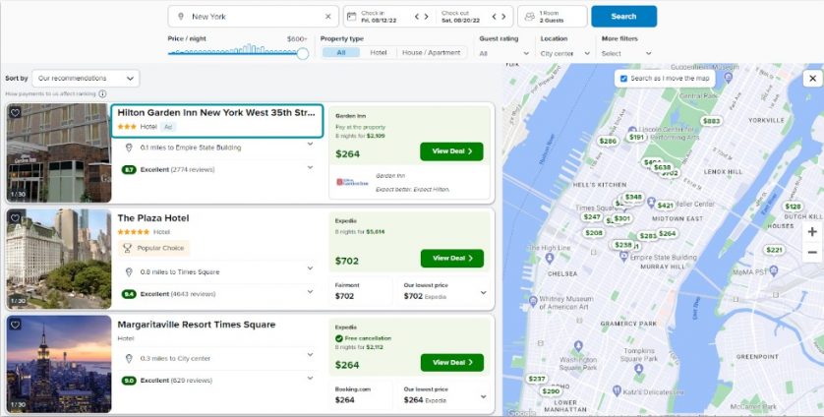Open the Guest rating dropdown
Viewport: 824px width, 417px height.
[x=503, y=53]
